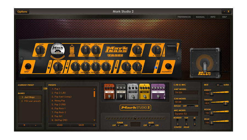The image size is (247, 140).
Task: Toggle the MIX ULTRA switch
Action: 219,85
